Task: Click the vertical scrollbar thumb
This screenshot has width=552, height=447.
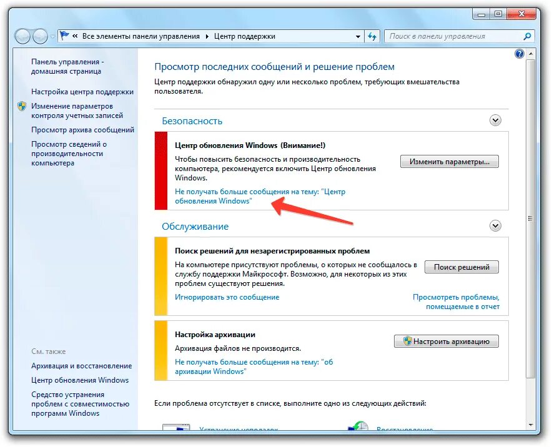Action: pos(531,219)
